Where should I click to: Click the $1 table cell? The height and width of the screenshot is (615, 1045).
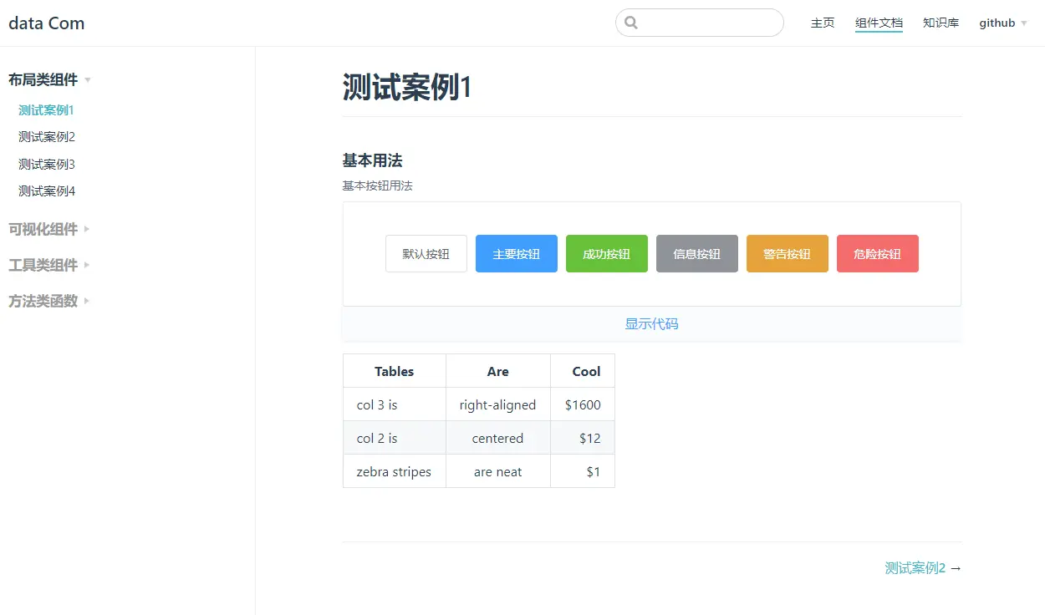pos(583,471)
